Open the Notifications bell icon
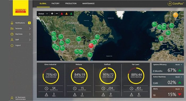This screenshot has width=186, height=101. [x=12, y=23]
